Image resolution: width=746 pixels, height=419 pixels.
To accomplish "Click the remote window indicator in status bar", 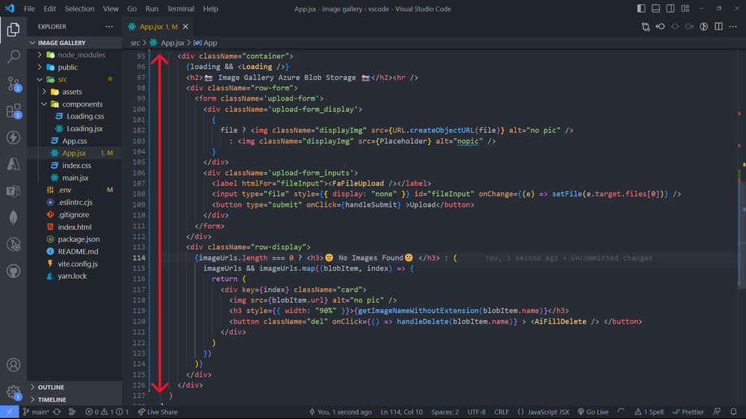I will point(9,412).
